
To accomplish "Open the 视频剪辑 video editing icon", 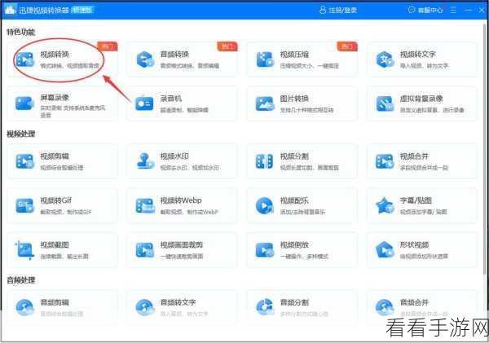I will tap(24, 161).
